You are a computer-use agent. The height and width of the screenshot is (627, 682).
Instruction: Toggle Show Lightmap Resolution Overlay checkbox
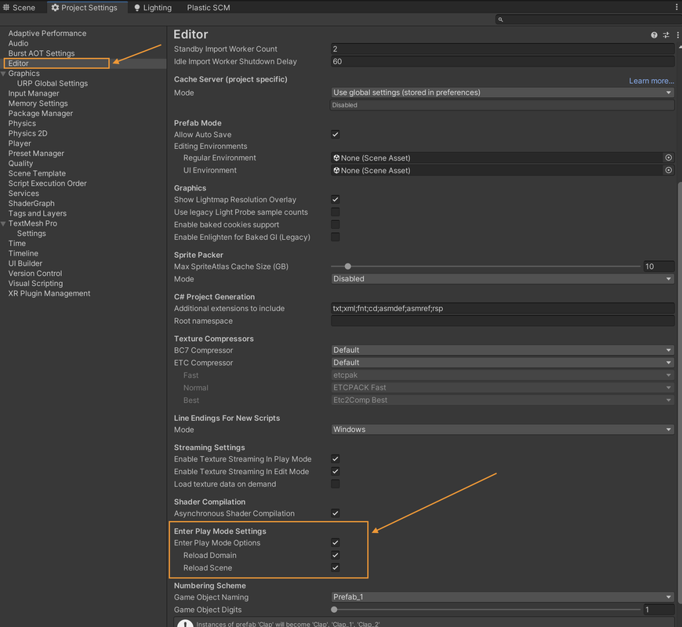coord(336,200)
